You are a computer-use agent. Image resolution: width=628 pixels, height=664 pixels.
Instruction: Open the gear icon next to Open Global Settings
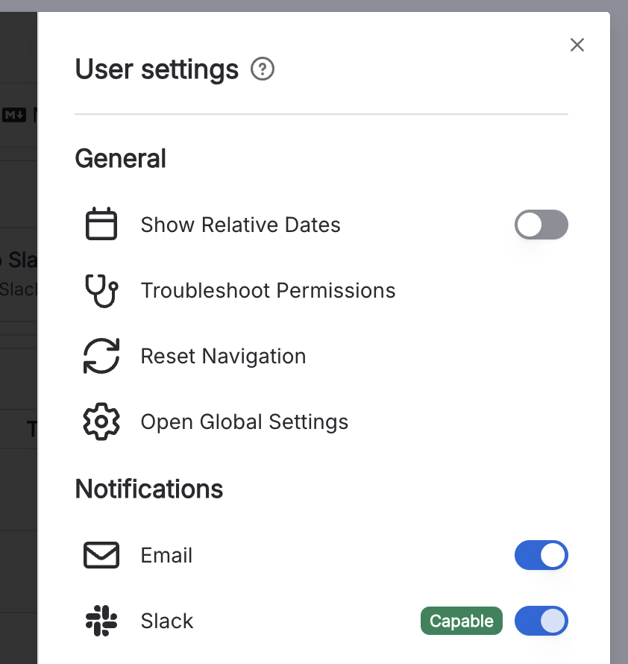[101, 422]
